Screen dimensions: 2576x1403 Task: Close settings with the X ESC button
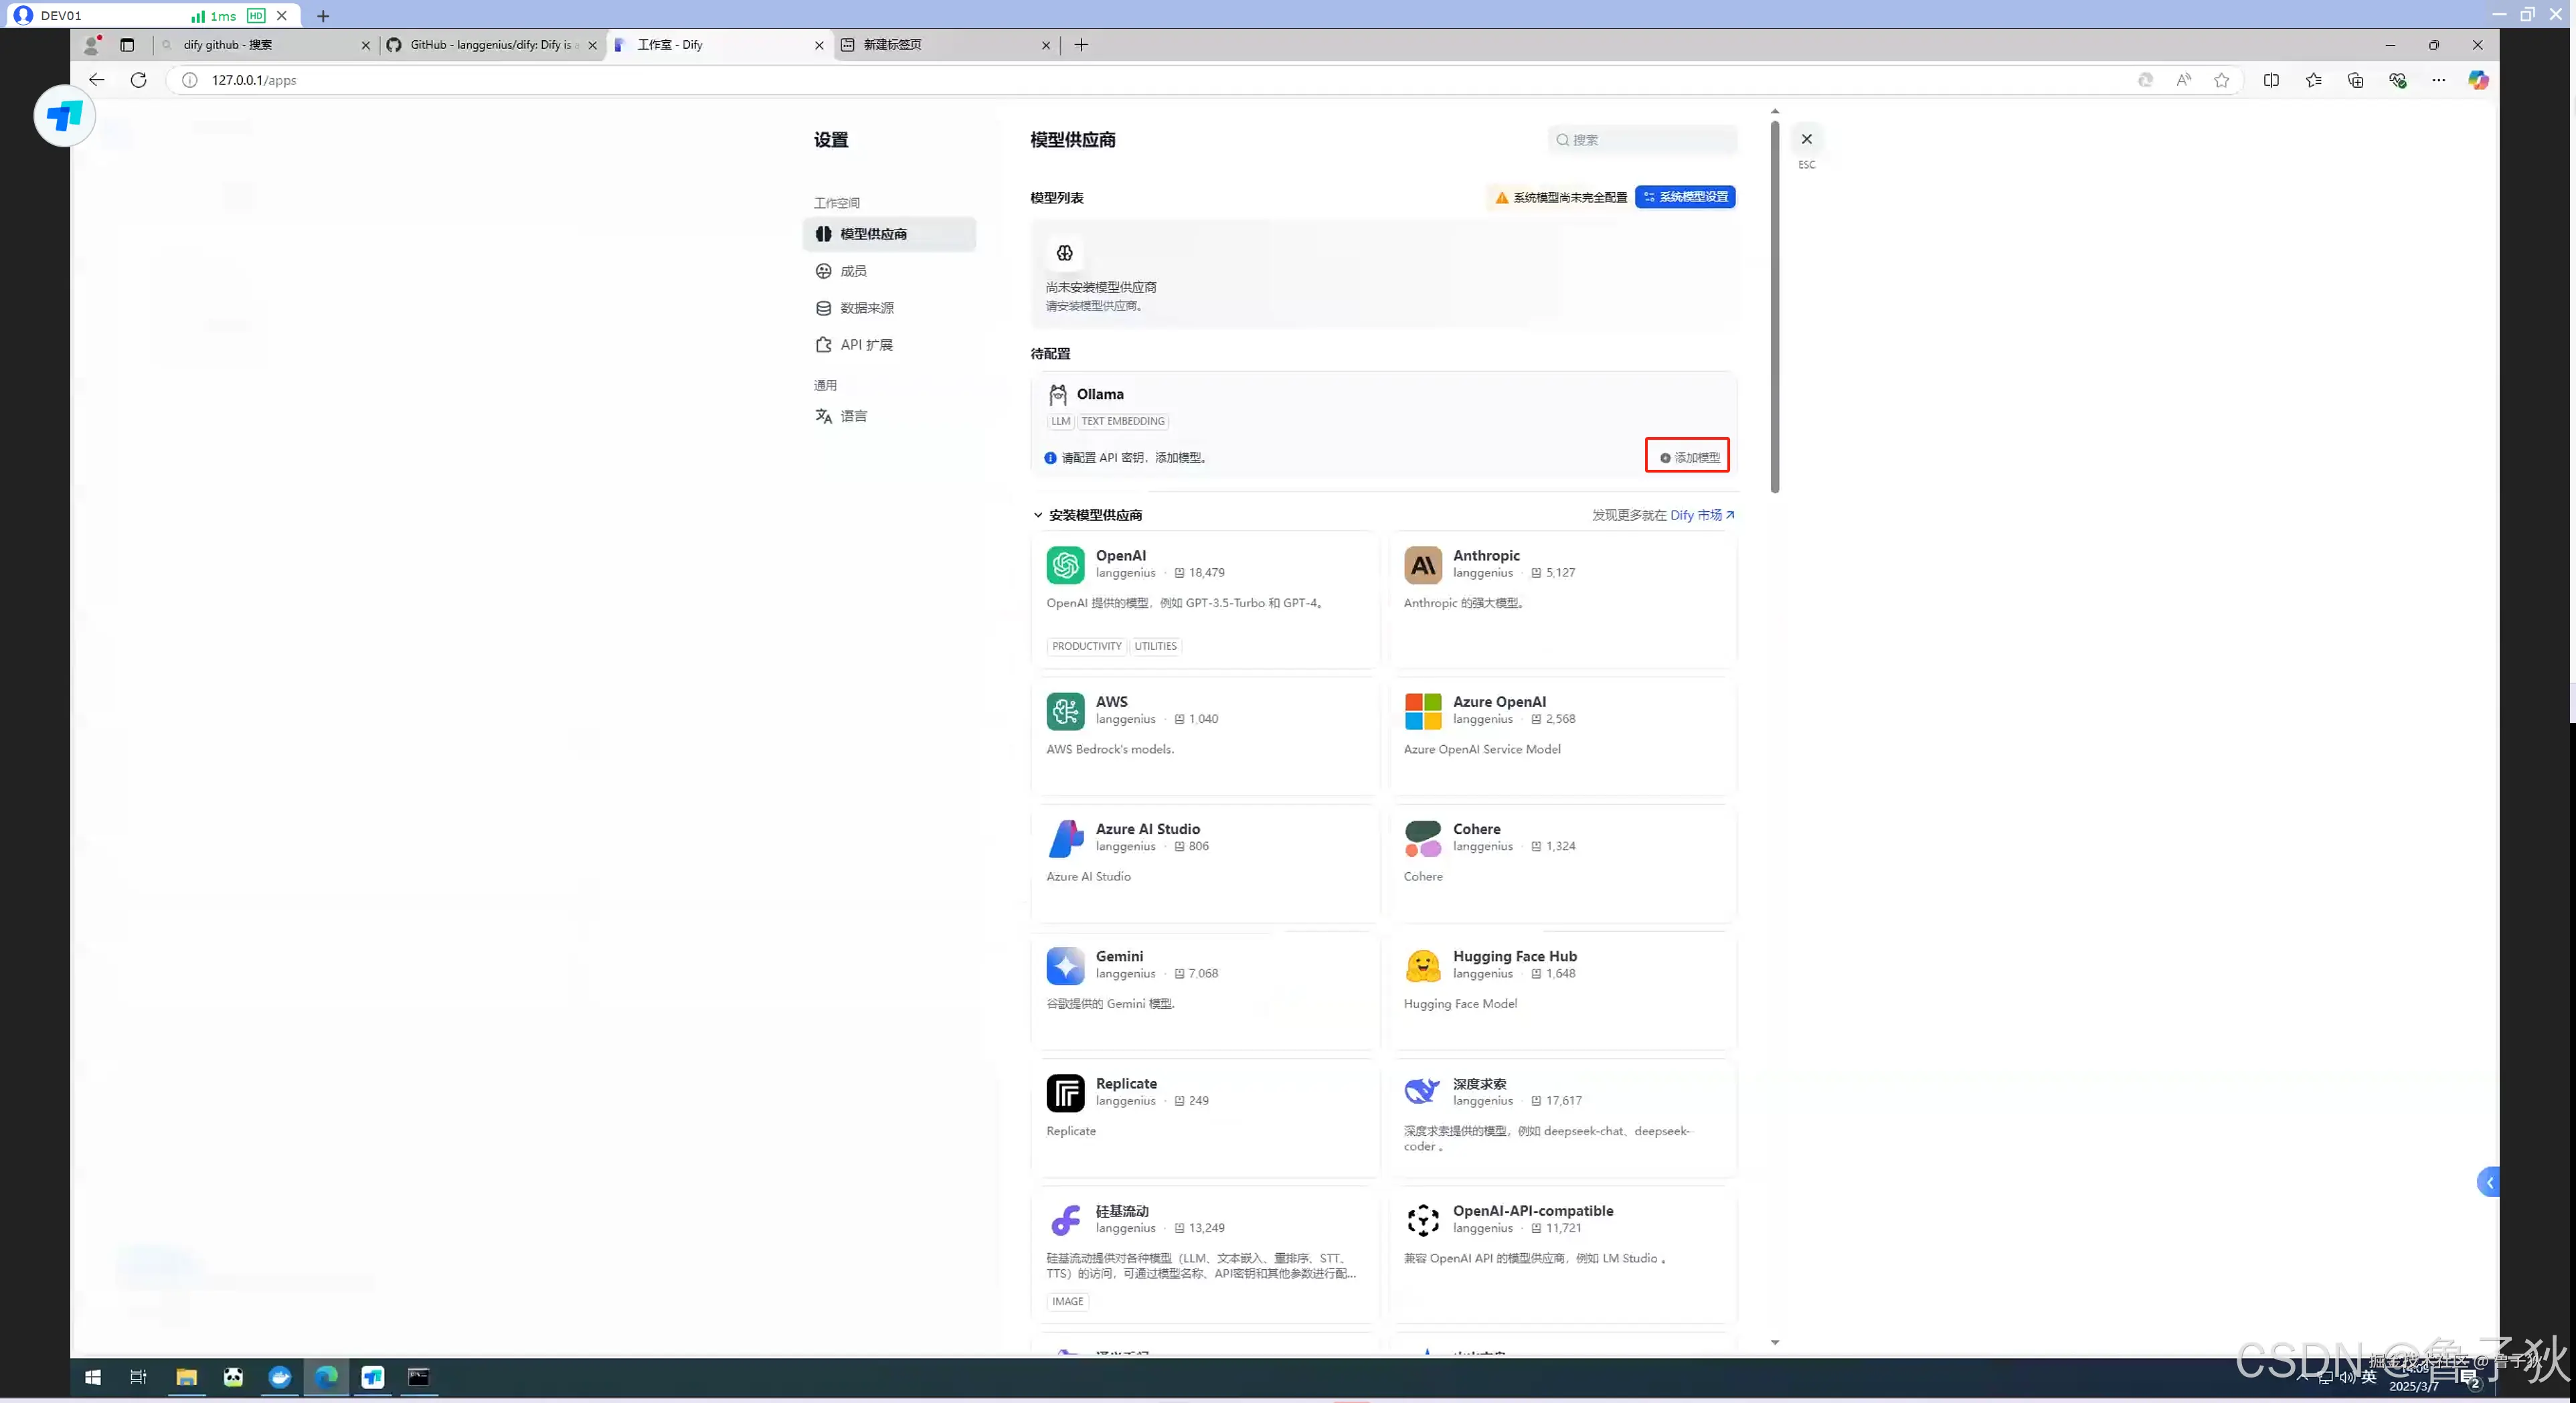click(1806, 139)
